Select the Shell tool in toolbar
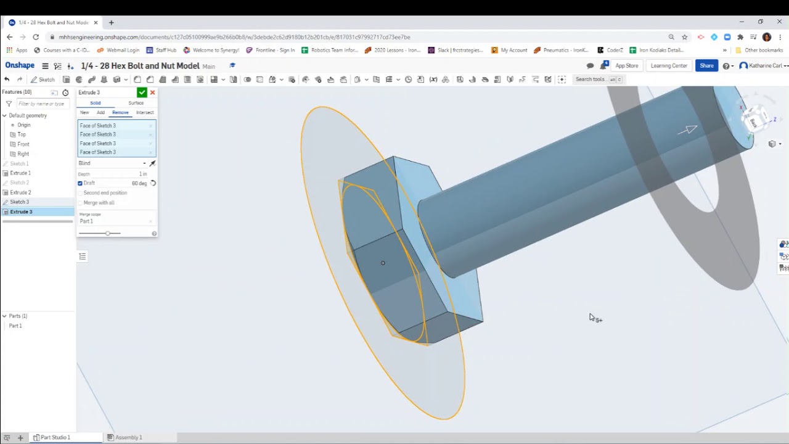 [187, 80]
